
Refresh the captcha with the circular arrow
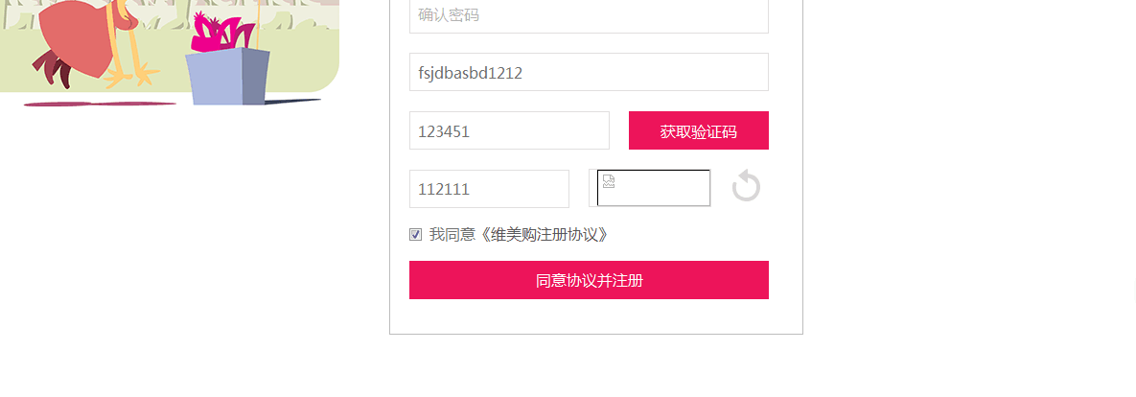[x=746, y=186]
